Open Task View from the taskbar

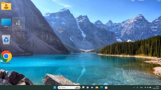(x=83, y=87)
